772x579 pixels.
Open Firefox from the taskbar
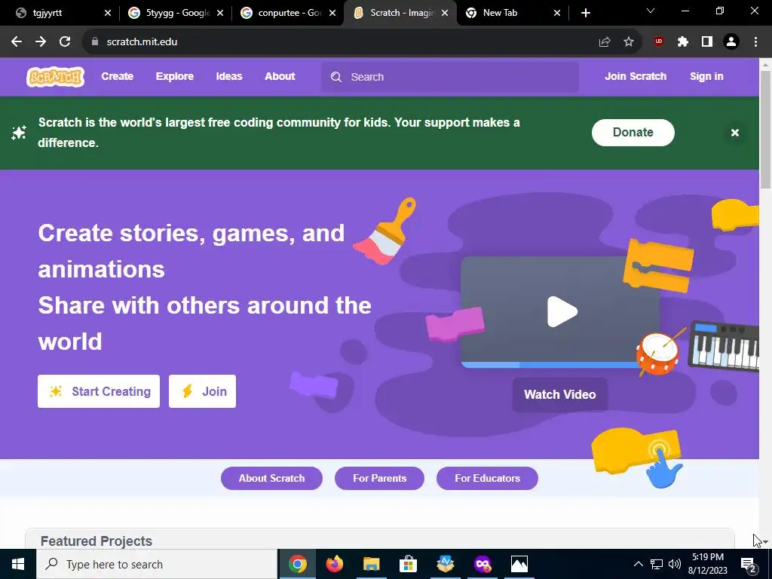point(334,564)
